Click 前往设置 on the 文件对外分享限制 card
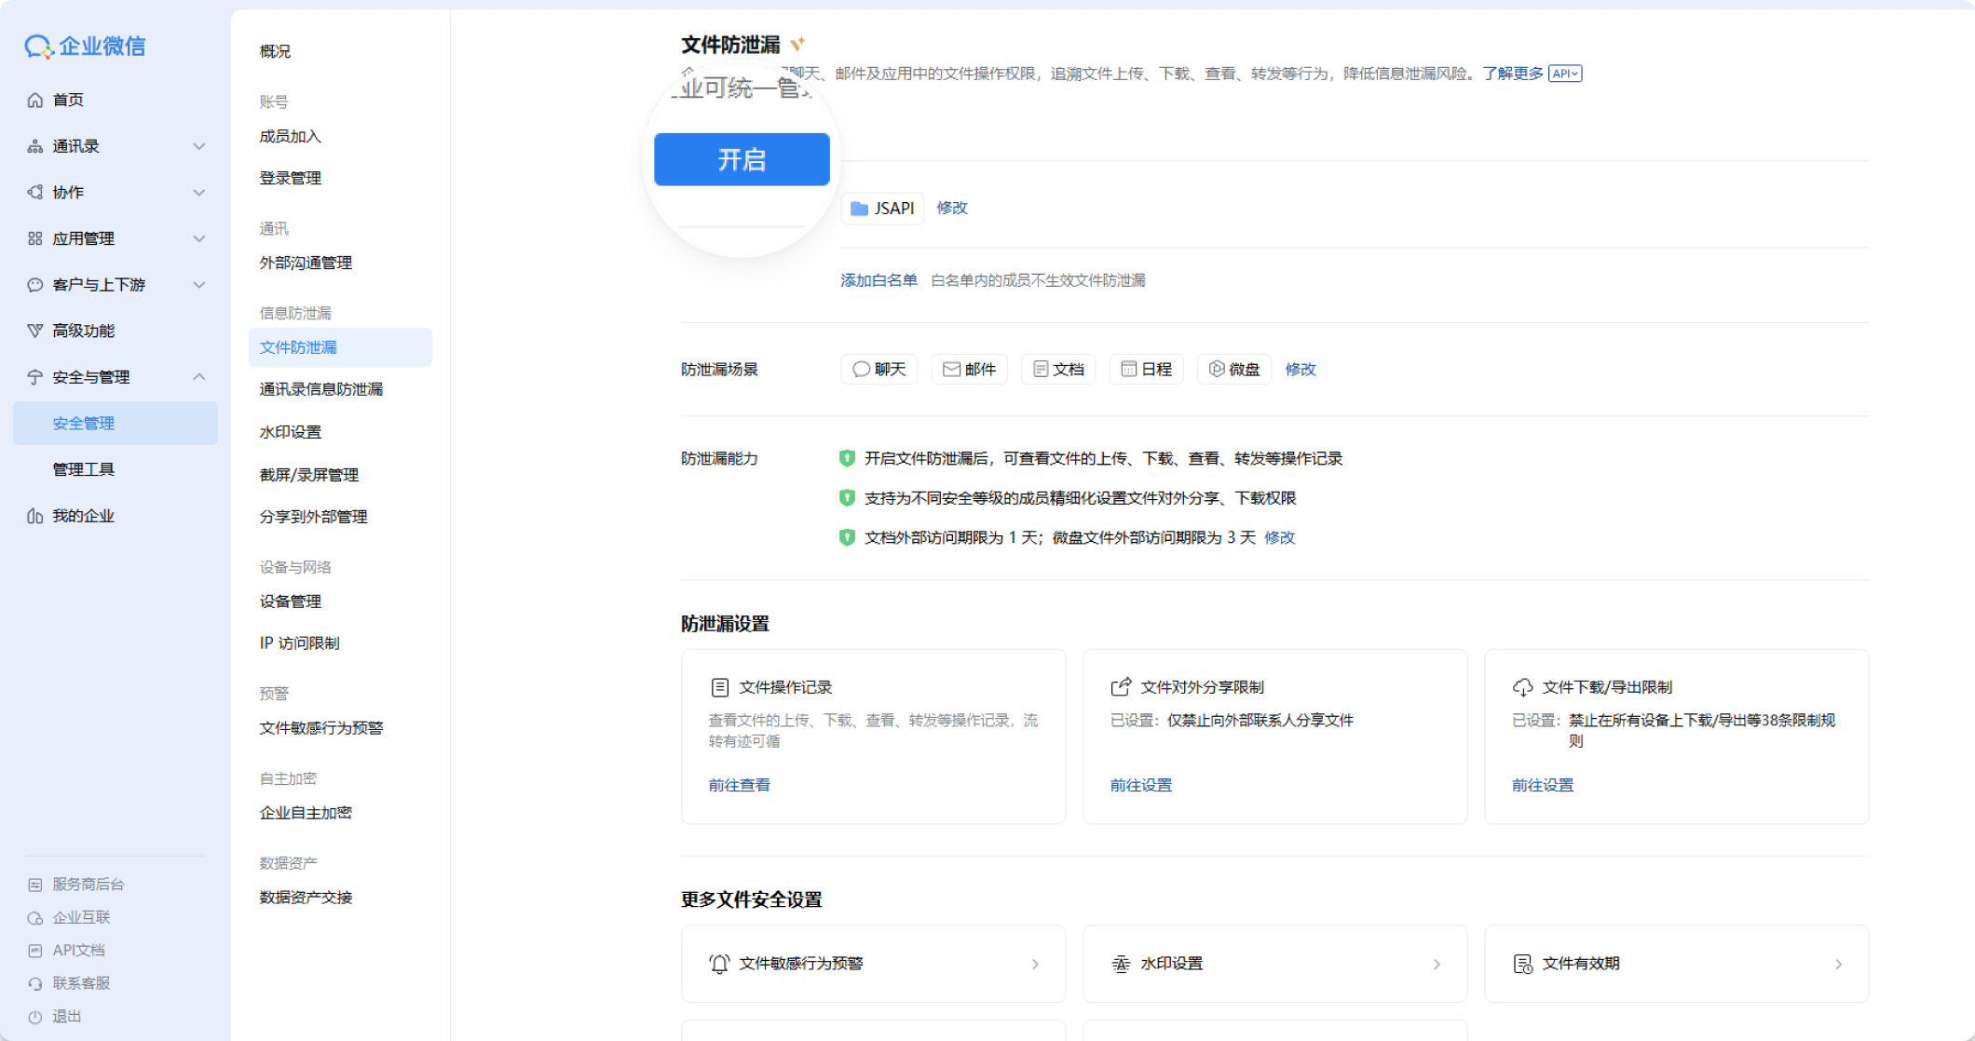This screenshot has width=1975, height=1041. pyautogui.click(x=1141, y=785)
